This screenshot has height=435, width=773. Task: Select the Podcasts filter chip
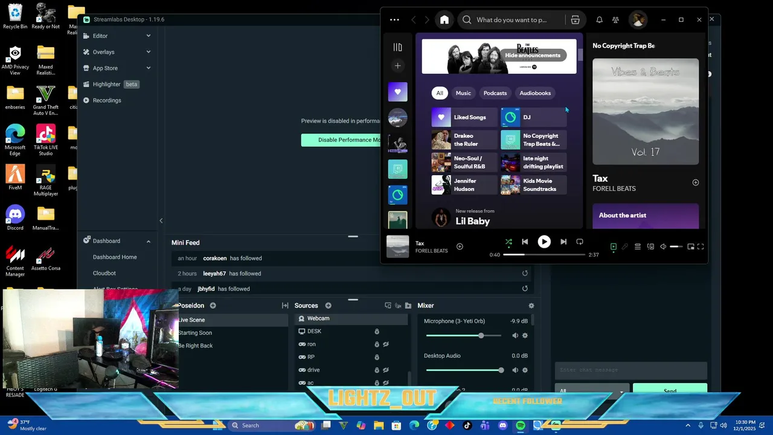coord(495,93)
